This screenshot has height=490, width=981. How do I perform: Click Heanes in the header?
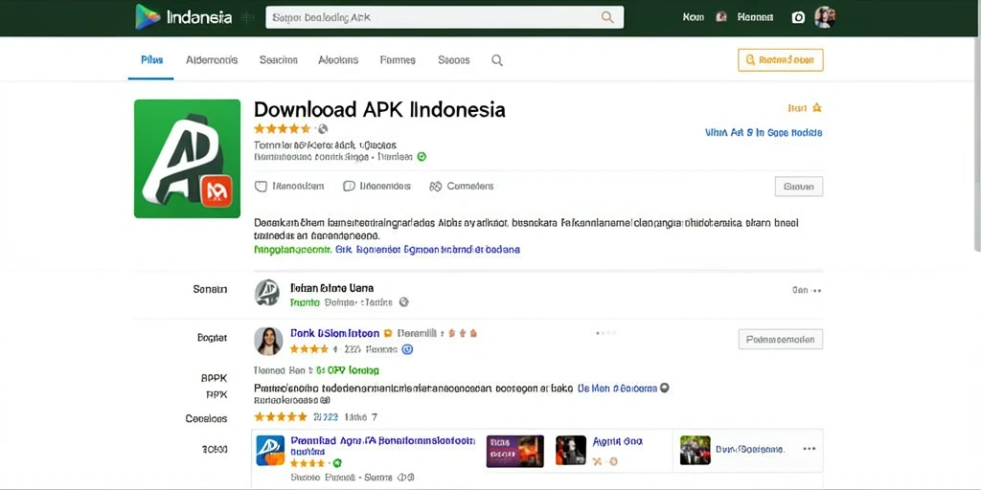pyautogui.click(x=755, y=17)
